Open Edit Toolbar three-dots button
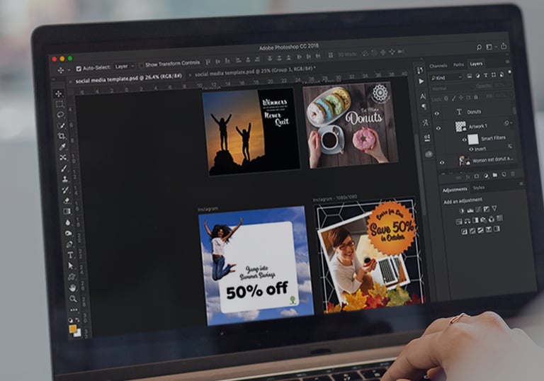 (x=74, y=309)
